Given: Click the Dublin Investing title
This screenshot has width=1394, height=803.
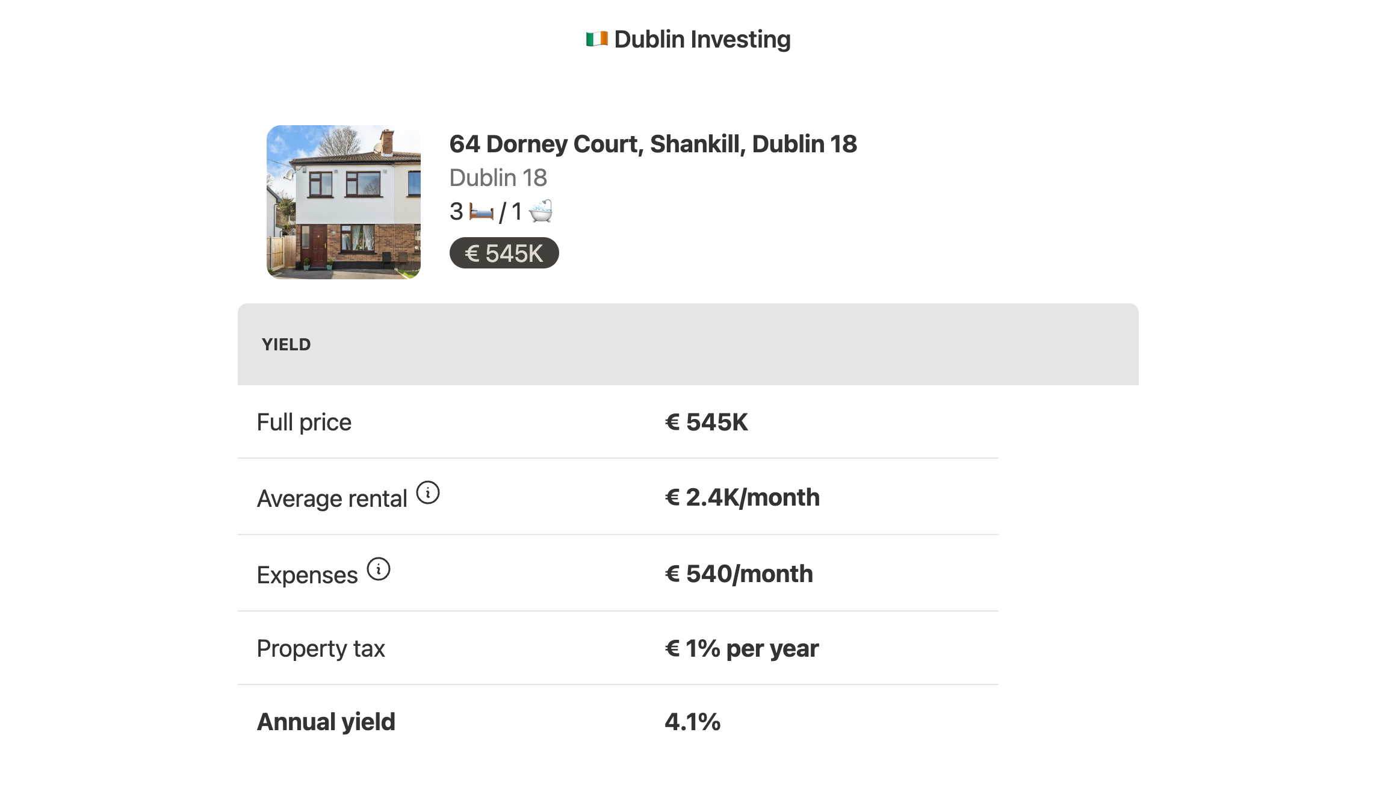Looking at the screenshot, I should point(702,40).
